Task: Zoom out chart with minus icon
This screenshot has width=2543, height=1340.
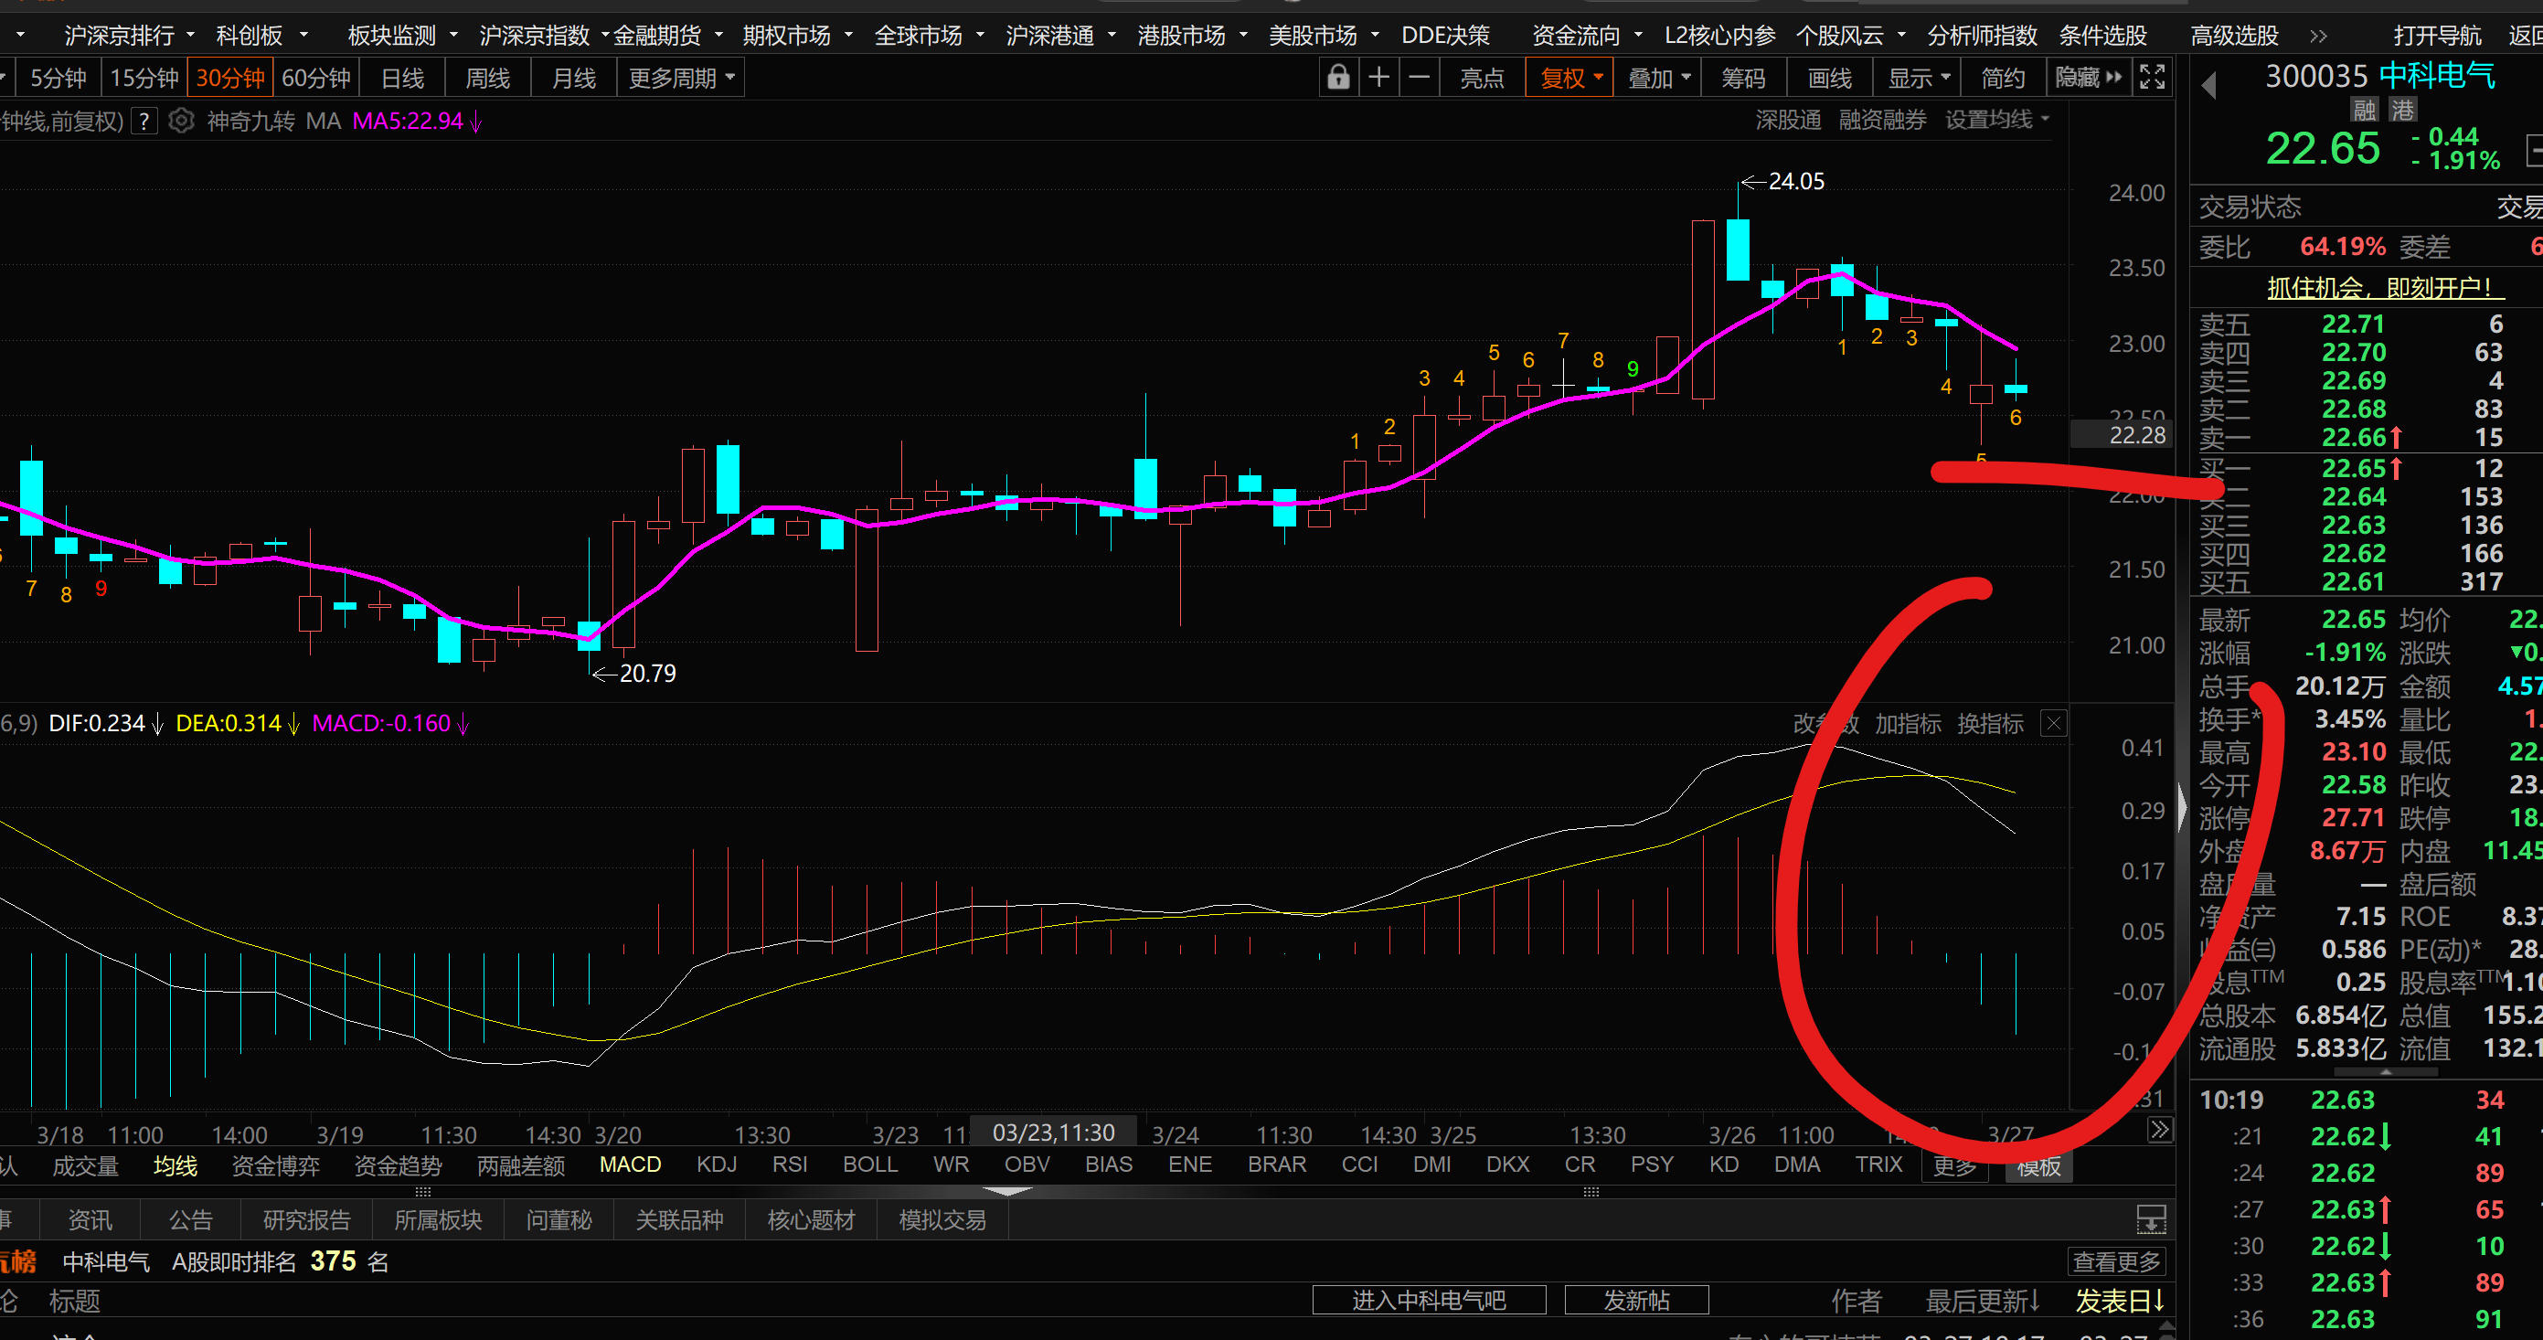Action: (x=1419, y=77)
